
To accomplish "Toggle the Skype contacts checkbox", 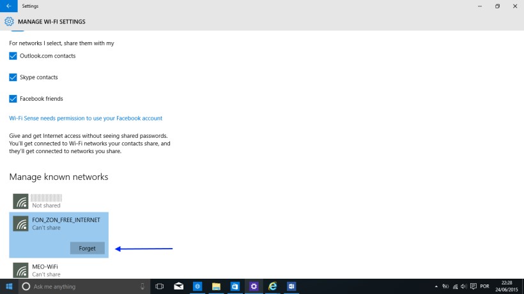I will coord(13,77).
